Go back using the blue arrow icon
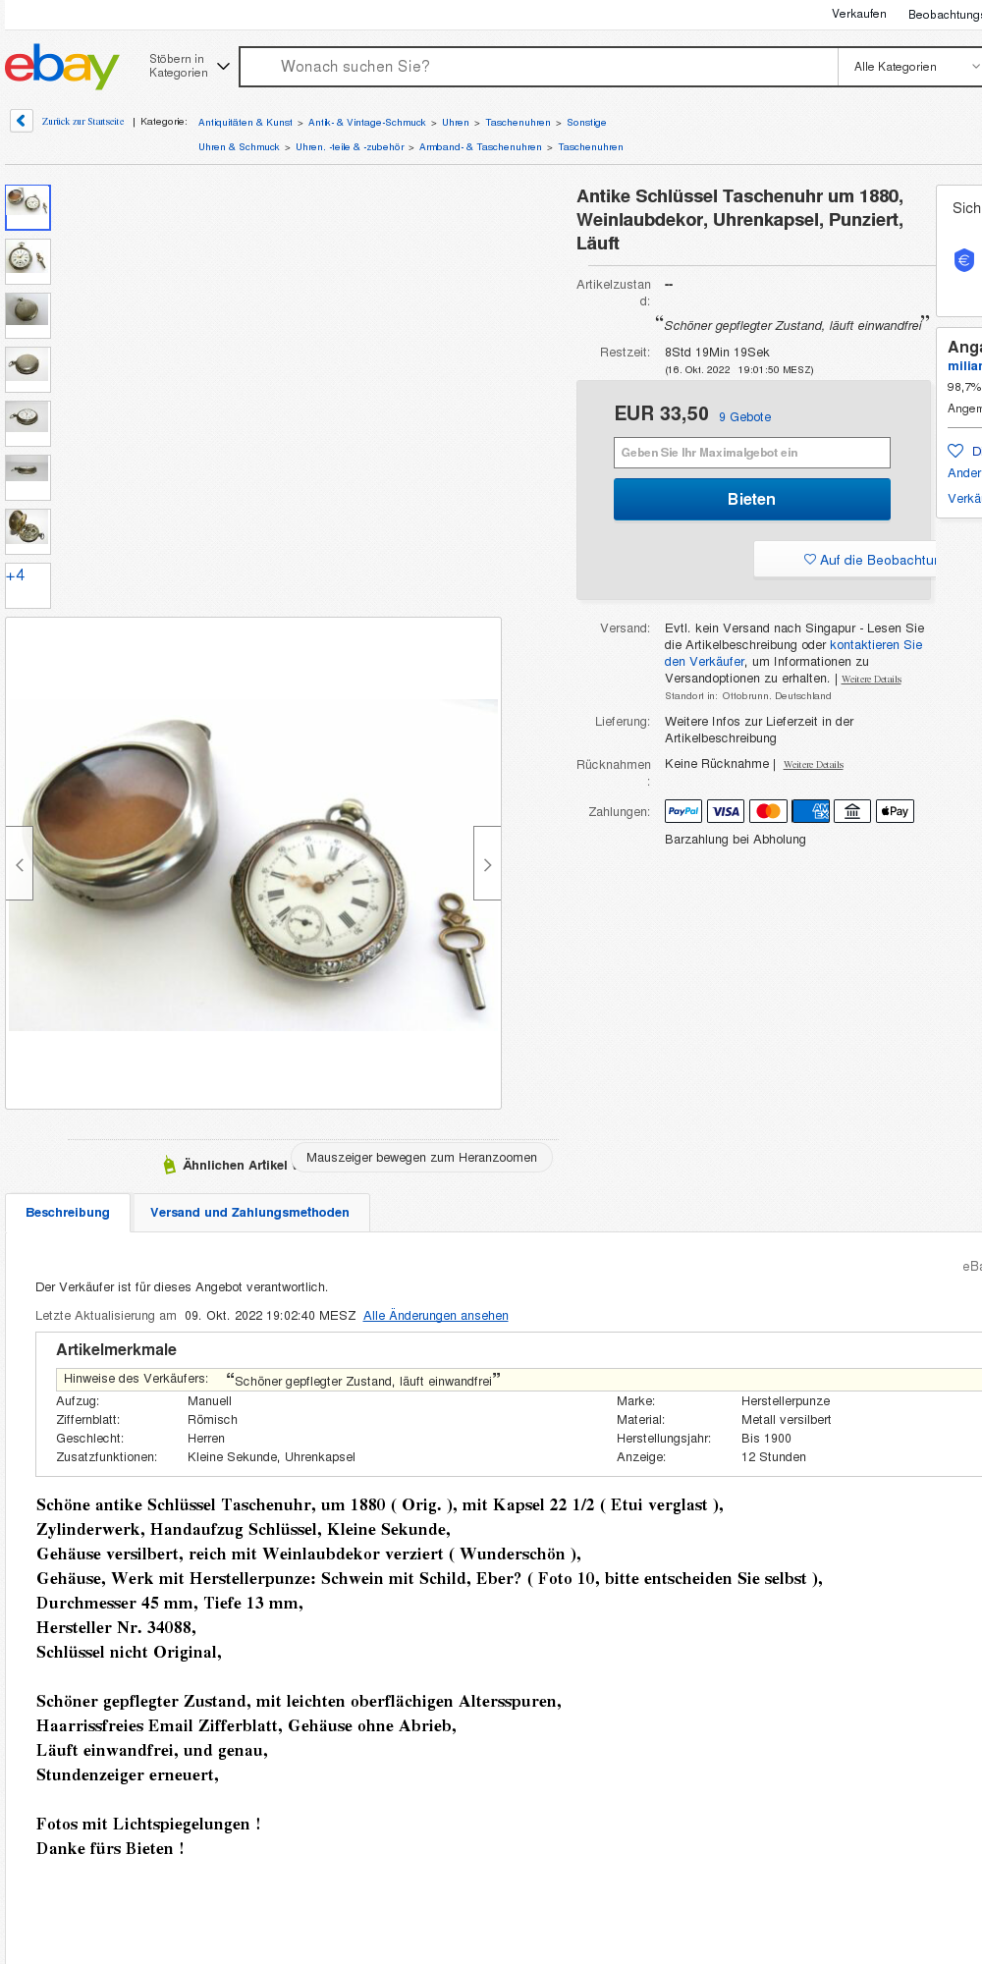 tap(22, 121)
